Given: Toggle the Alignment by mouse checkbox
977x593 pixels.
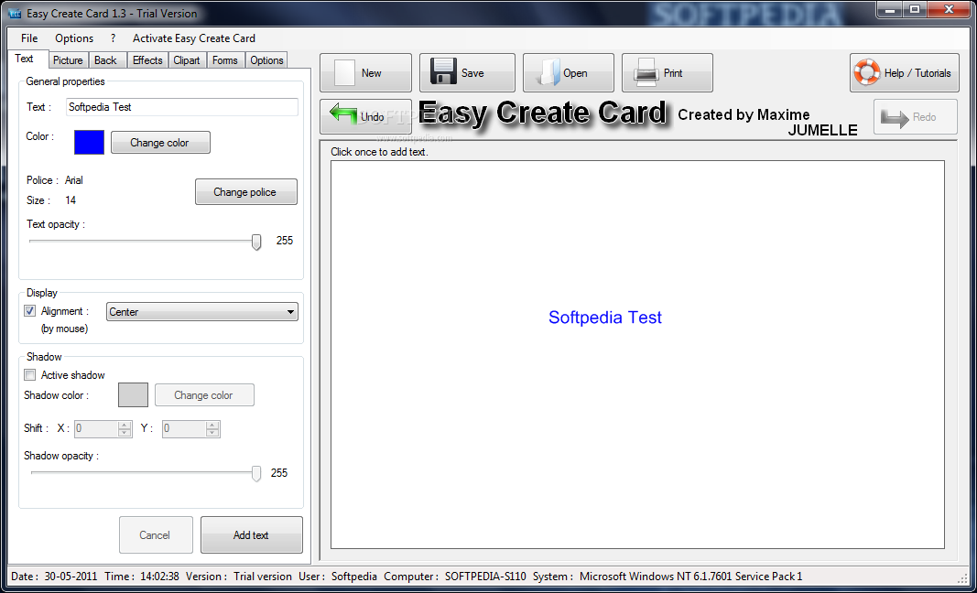Looking at the screenshot, I should click(x=29, y=310).
